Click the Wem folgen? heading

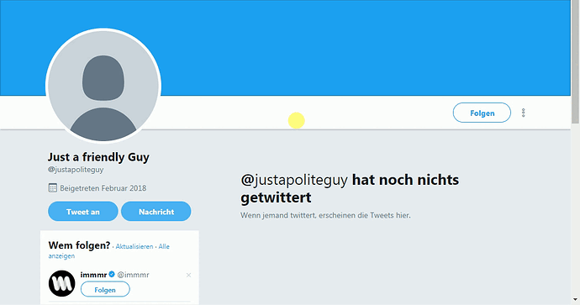tap(79, 245)
